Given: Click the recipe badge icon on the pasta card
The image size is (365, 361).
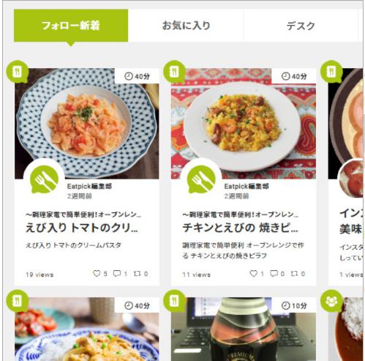Looking at the screenshot, I should [17, 72].
